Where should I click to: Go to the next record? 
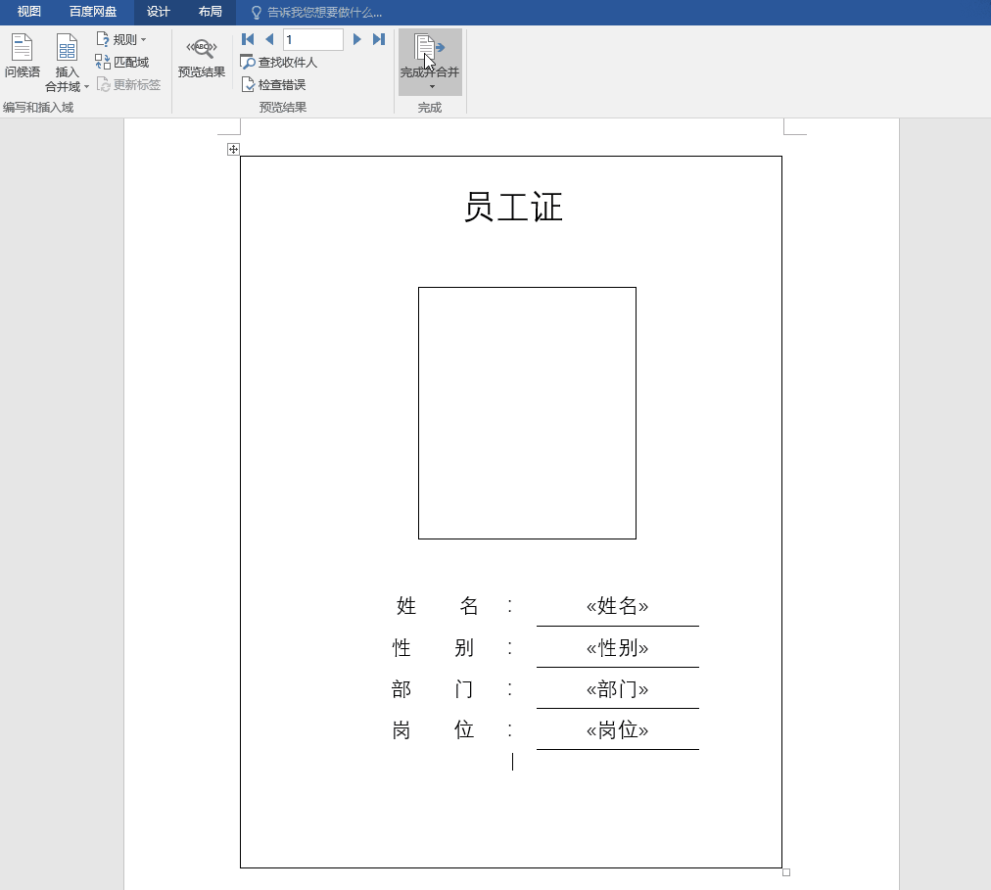[356, 38]
